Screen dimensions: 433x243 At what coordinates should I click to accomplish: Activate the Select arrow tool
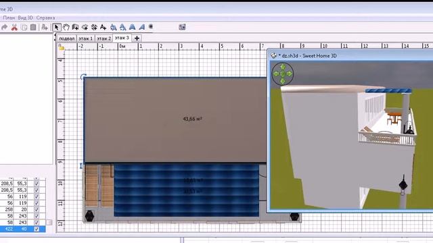57,27
